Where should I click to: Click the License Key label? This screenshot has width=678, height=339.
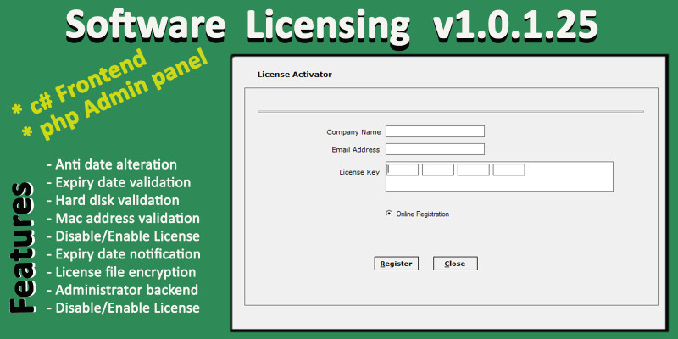coord(359,172)
